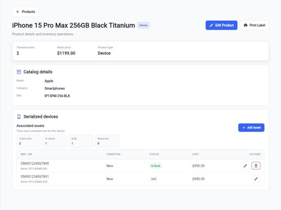This screenshot has height=210, width=281.
Task: Click IMEI 358901234567890 text
Action: click(35, 163)
